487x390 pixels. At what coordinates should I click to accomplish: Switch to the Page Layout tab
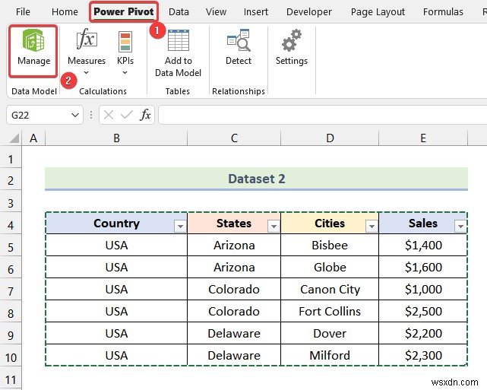coord(378,12)
